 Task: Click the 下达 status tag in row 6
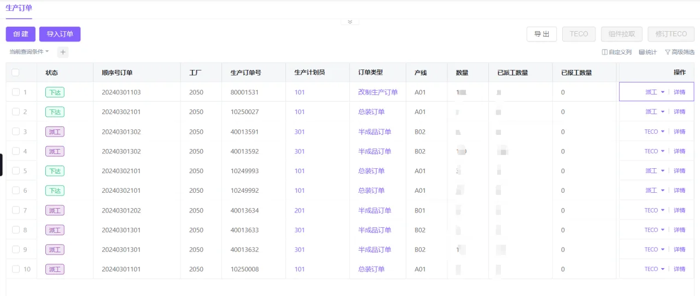(55, 191)
